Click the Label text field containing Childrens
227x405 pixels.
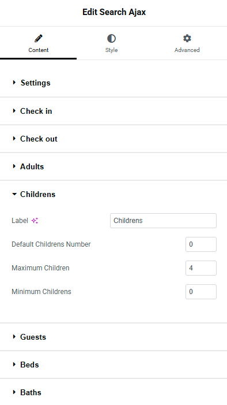[163, 221]
